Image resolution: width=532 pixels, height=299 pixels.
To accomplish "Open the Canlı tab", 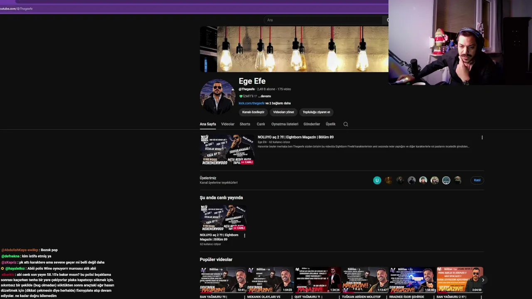I will (x=261, y=124).
